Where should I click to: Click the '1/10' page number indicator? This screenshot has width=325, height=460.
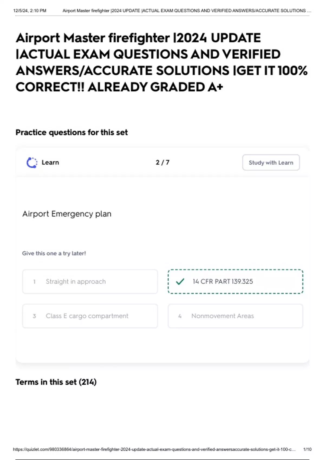click(x=307, y=449)
